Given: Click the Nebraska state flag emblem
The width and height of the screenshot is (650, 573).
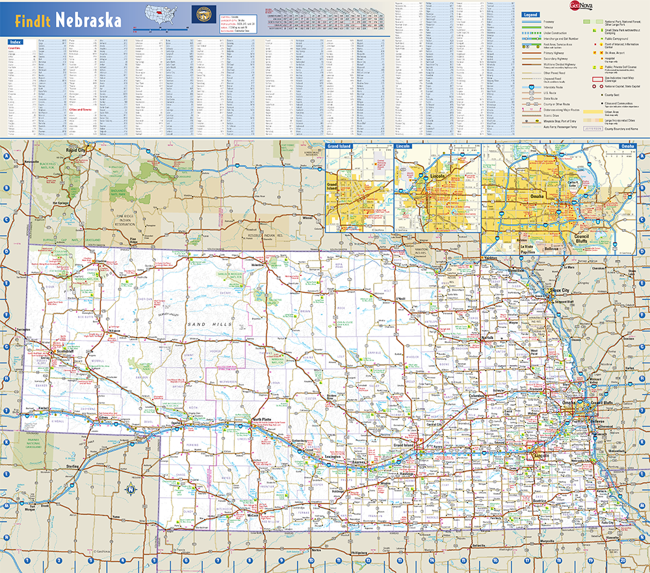Looking at the screenshot, I should pos(203,14).
